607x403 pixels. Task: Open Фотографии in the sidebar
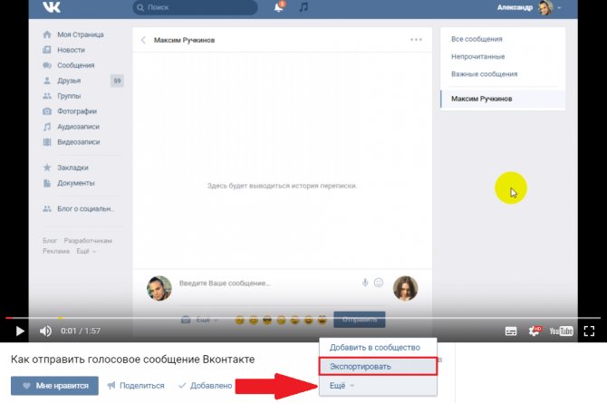click(77, 111)
